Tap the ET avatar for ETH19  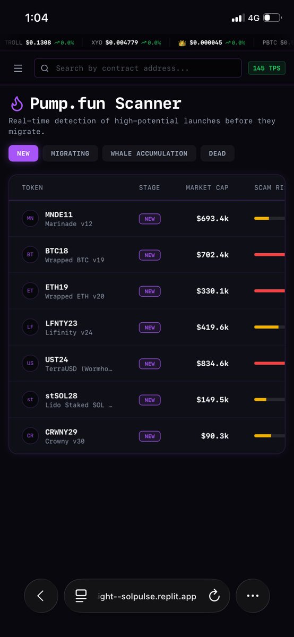coord(30,291)
